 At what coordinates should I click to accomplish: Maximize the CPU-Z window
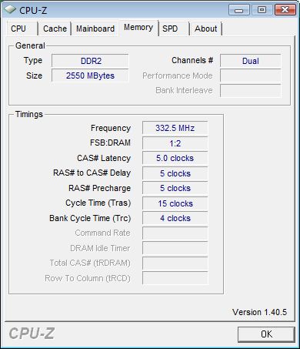coord(262,10)
